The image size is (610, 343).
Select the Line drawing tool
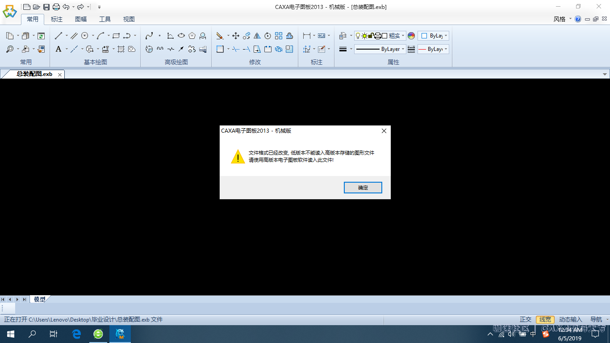click(x=58, y=36)
